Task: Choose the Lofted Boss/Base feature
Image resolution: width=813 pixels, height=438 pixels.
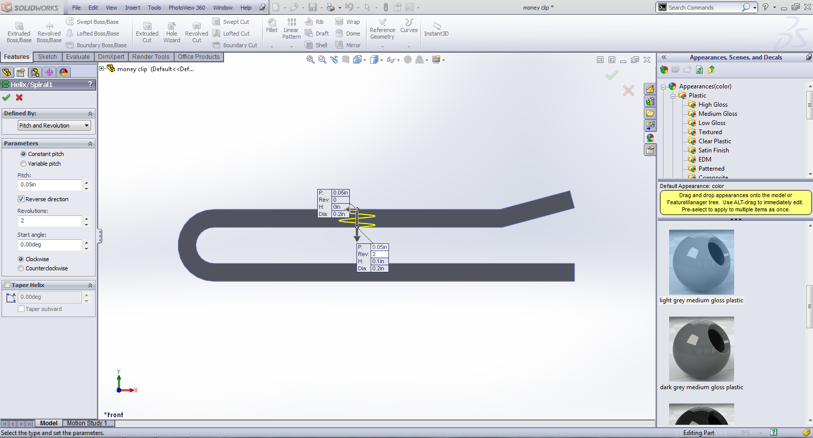Action: pos(93,34)
